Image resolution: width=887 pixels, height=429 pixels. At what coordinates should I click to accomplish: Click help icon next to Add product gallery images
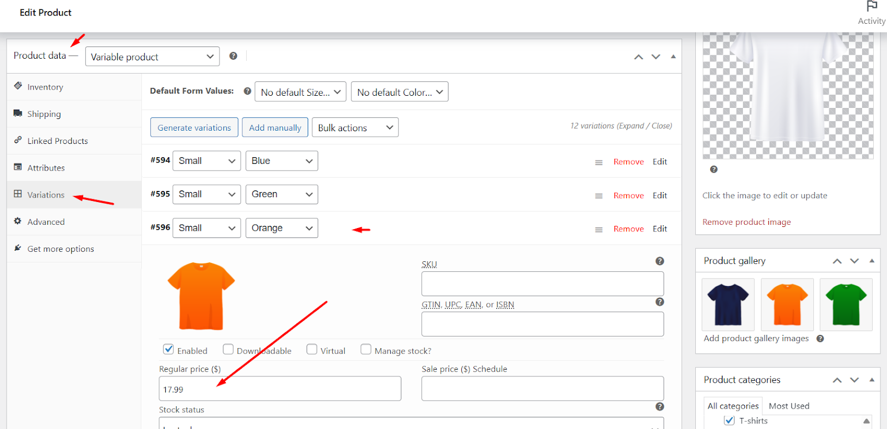click(820, 339)
